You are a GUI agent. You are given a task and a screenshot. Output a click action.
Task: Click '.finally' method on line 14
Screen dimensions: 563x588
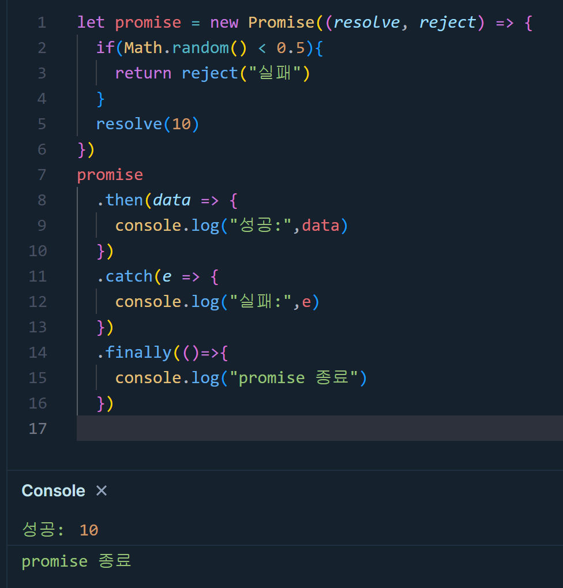134,353
